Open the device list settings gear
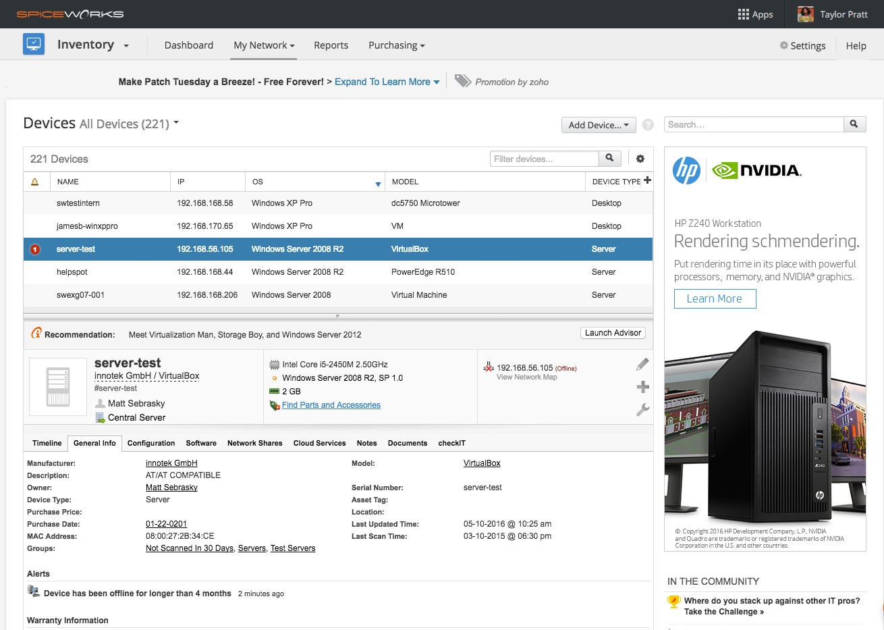The image size is (884, 630). tap(640, 158)
